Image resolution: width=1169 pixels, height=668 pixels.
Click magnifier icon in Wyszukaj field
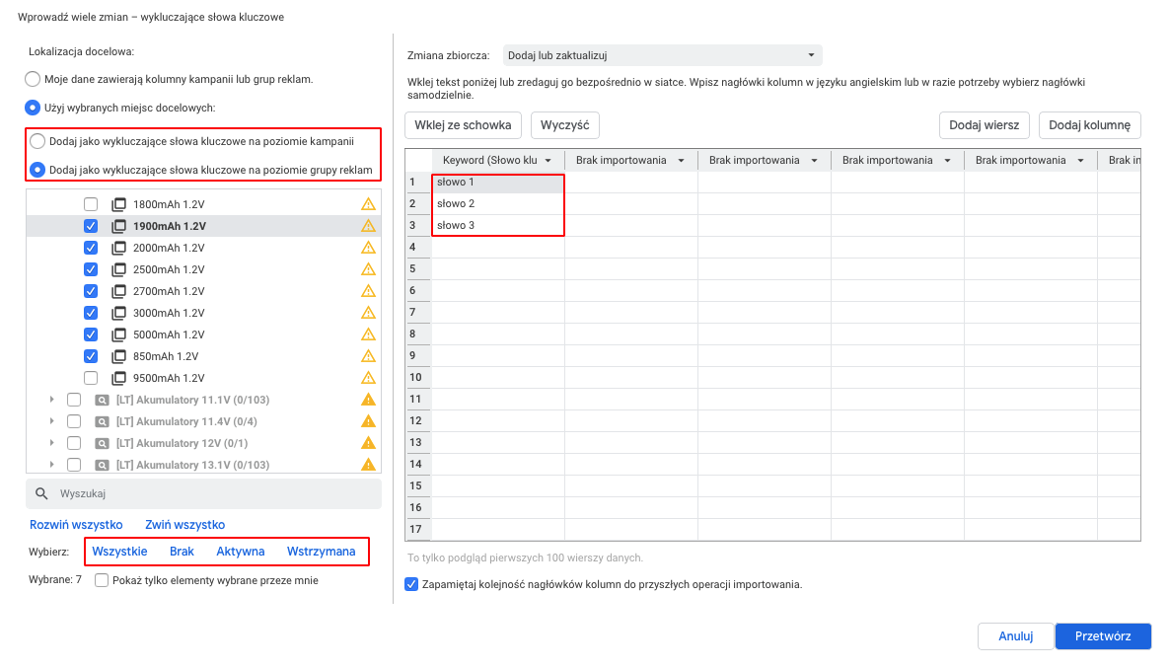click(x=41, y=493)
